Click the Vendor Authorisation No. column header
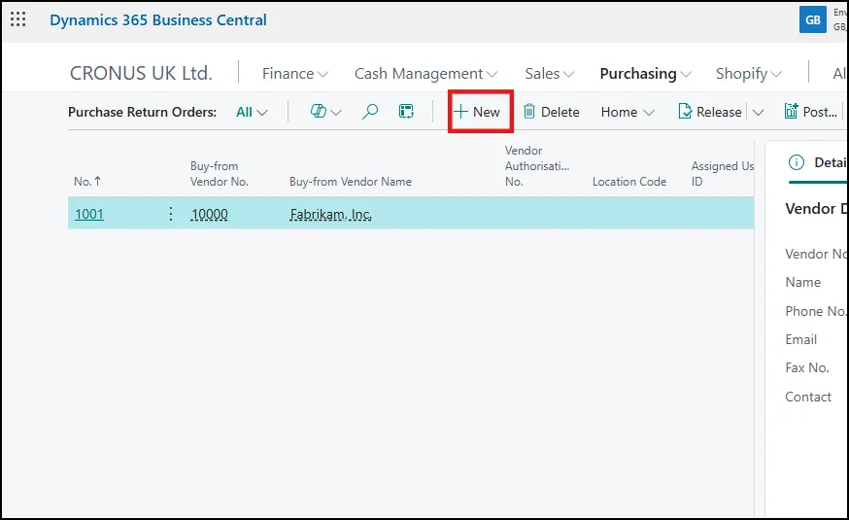This screenshot has width=849, height=520. click(x=536, y=166)
